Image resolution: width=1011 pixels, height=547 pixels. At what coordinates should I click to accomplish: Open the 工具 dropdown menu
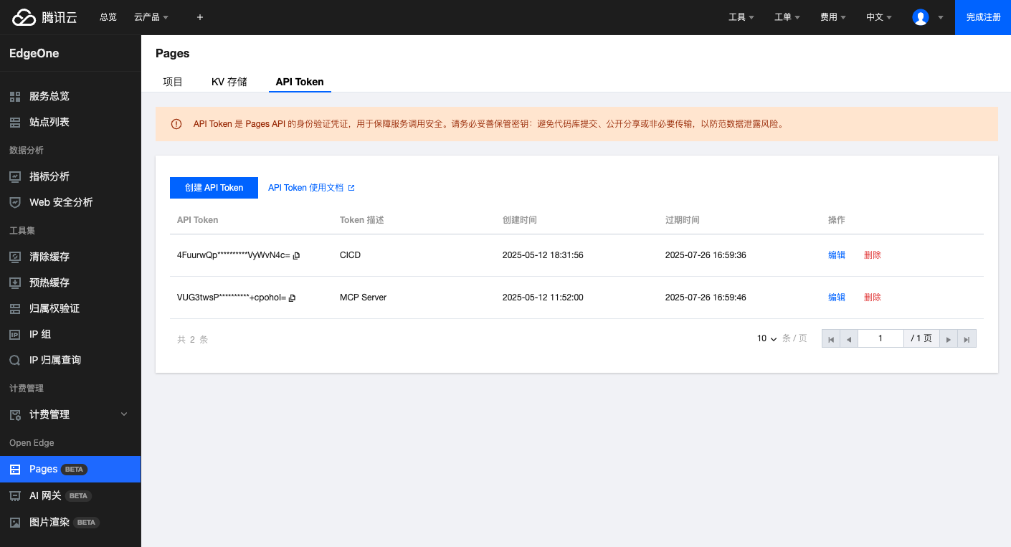(x=741, y=17)
